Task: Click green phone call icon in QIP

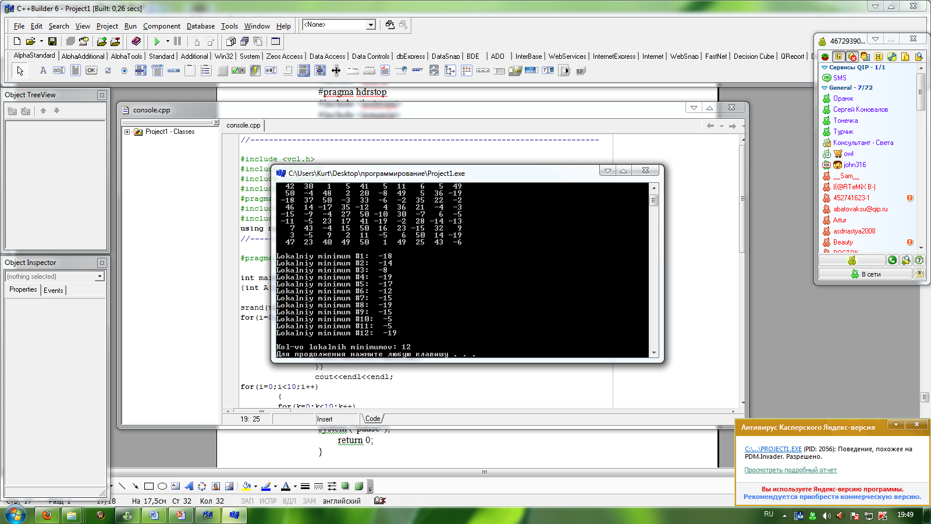Action: tap(892, 260)
